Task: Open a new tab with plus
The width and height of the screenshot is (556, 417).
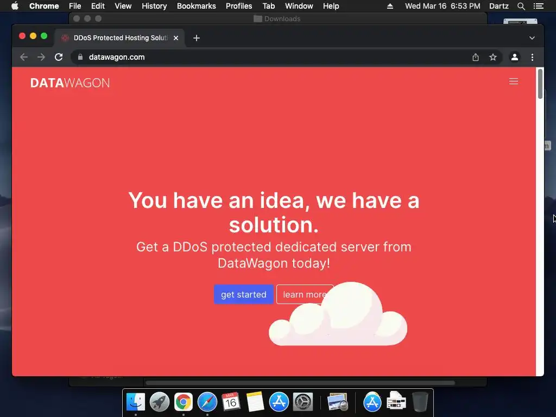Action: pyautogui.click(x=197, y=38)
